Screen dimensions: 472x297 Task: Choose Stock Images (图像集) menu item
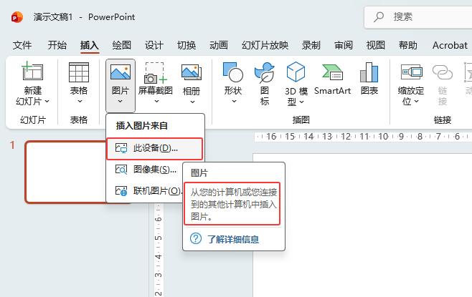[145, 170]
